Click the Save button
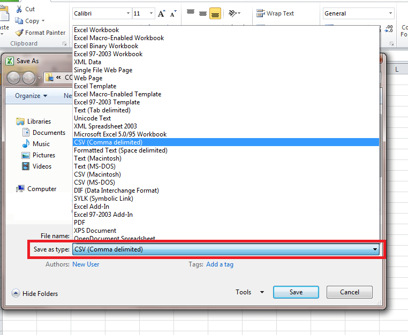Viewport: 408px width, 335px height. 296,292
